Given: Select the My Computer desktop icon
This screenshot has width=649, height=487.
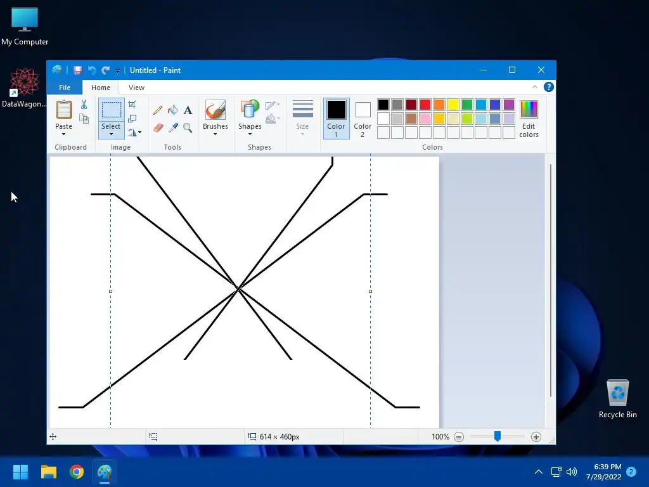Looking at the screenshot, I should [25, 26].
